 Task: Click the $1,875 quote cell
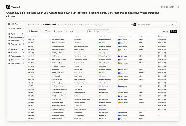point(141,50)
